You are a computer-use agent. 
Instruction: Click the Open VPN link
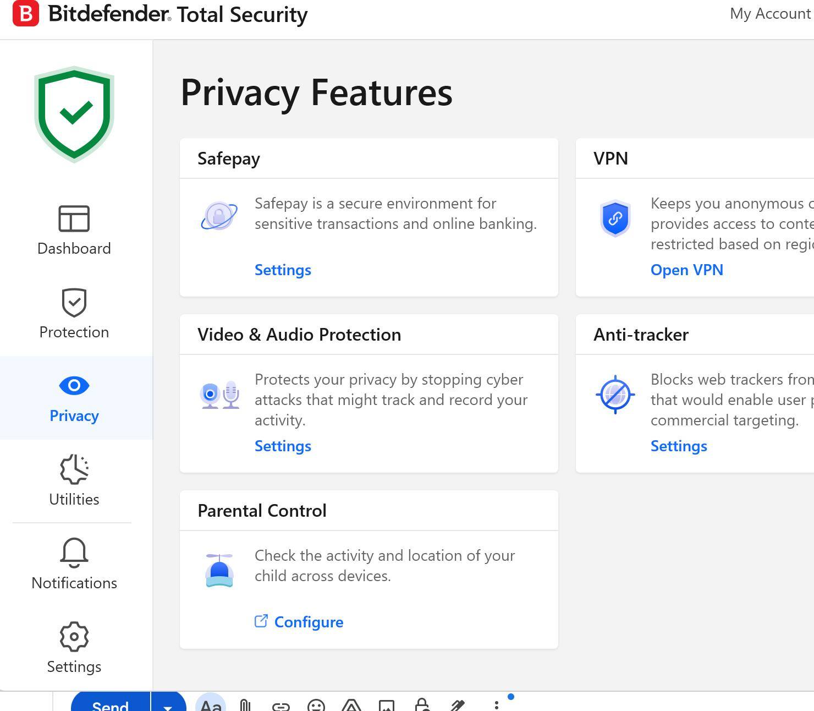click(686, 270)
